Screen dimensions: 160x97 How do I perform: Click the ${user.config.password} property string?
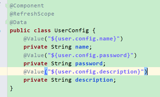[91, 55]
